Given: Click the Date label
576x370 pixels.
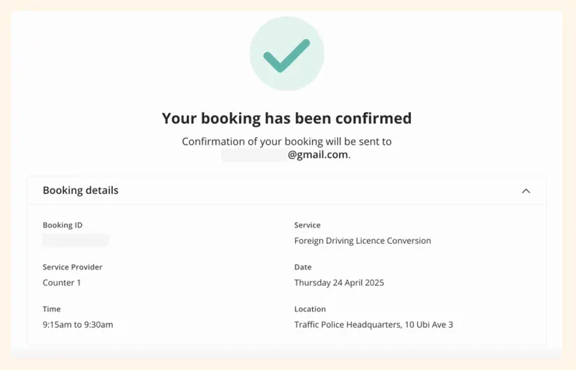Looking at the screenshot, I should (303, 267).
